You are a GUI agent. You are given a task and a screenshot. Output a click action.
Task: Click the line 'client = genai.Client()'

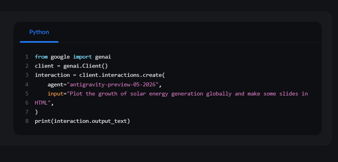[71, 66]
